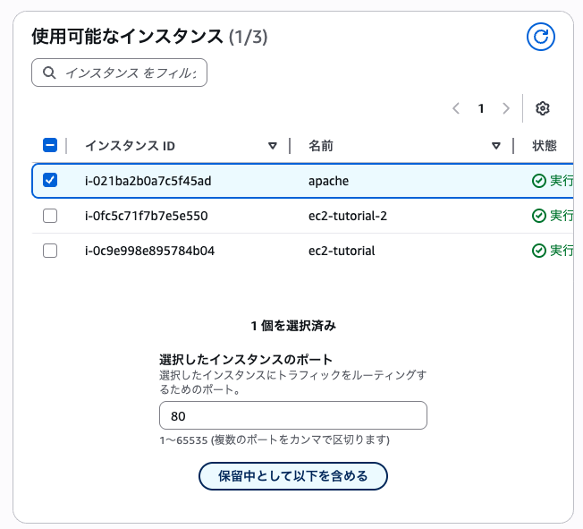Toggle the select-all header checkbox
The image size is (583, 529).
(50, 145)
